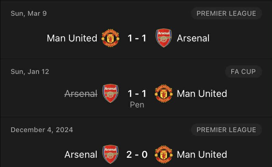Select Arsenal name in the Mar 9 fixture
The image size is (272, 167).
[x=193, y=38]
